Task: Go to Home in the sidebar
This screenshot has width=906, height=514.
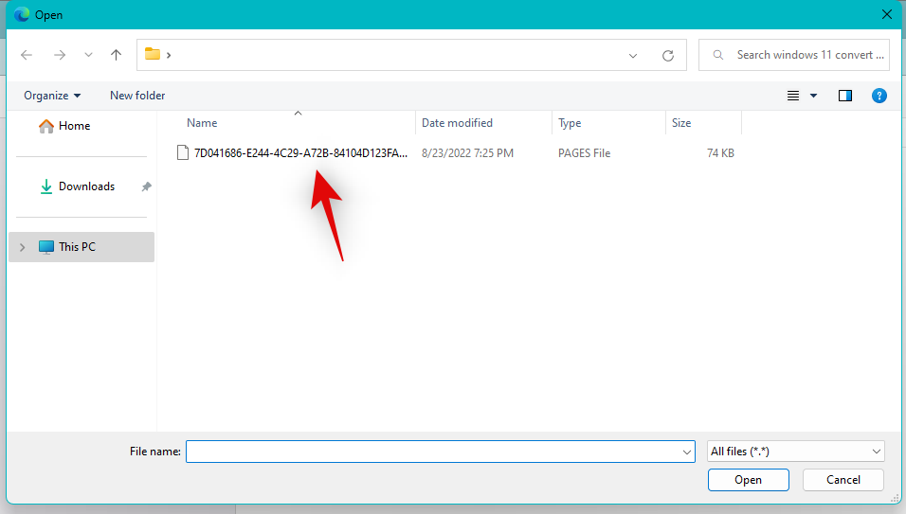Action: (x=74, y=126)
